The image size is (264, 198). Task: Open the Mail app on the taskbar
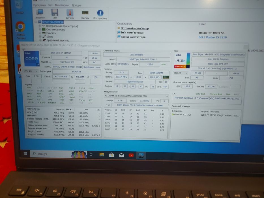[121, 155]
